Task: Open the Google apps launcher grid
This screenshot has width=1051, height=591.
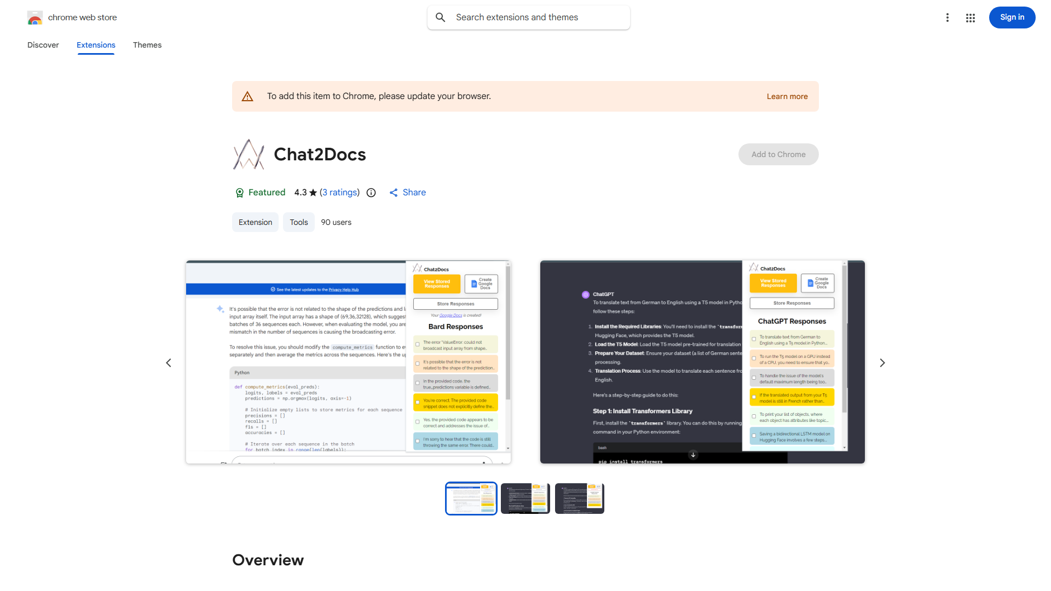Action: click(971, 18)
